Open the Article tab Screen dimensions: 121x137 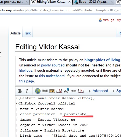pos(15,33)
